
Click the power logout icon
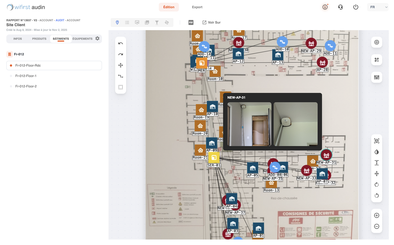(356, 7)
